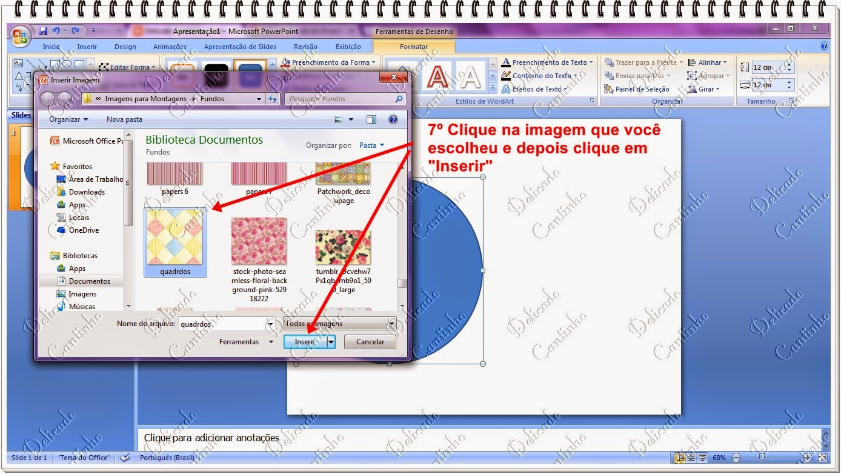The width and height of the screenshot is (841, 474).
Task: Click the PowerPoint help question mark icon
Action: 824,45
